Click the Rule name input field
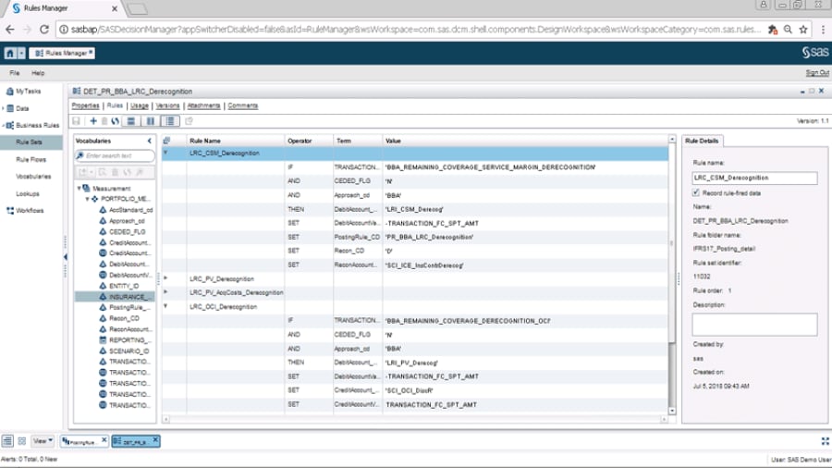Screen dimensions: 832x468 coord(754,178)
